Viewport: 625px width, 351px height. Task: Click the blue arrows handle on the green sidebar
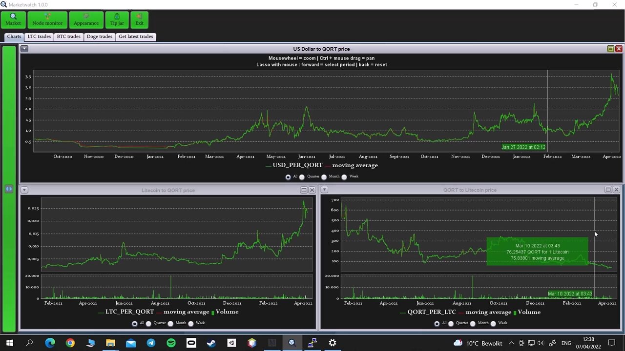[x=9, y=189]
